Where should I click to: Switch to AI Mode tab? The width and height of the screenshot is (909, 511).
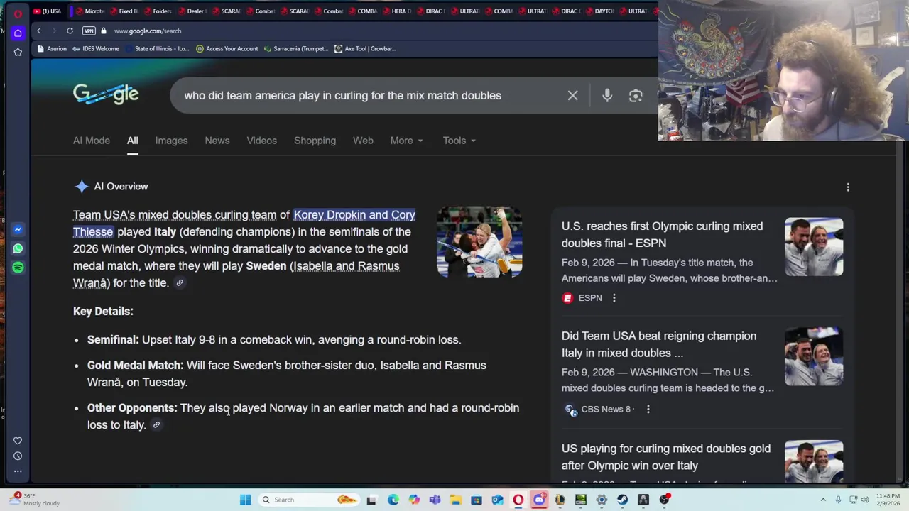pos(92,141)
